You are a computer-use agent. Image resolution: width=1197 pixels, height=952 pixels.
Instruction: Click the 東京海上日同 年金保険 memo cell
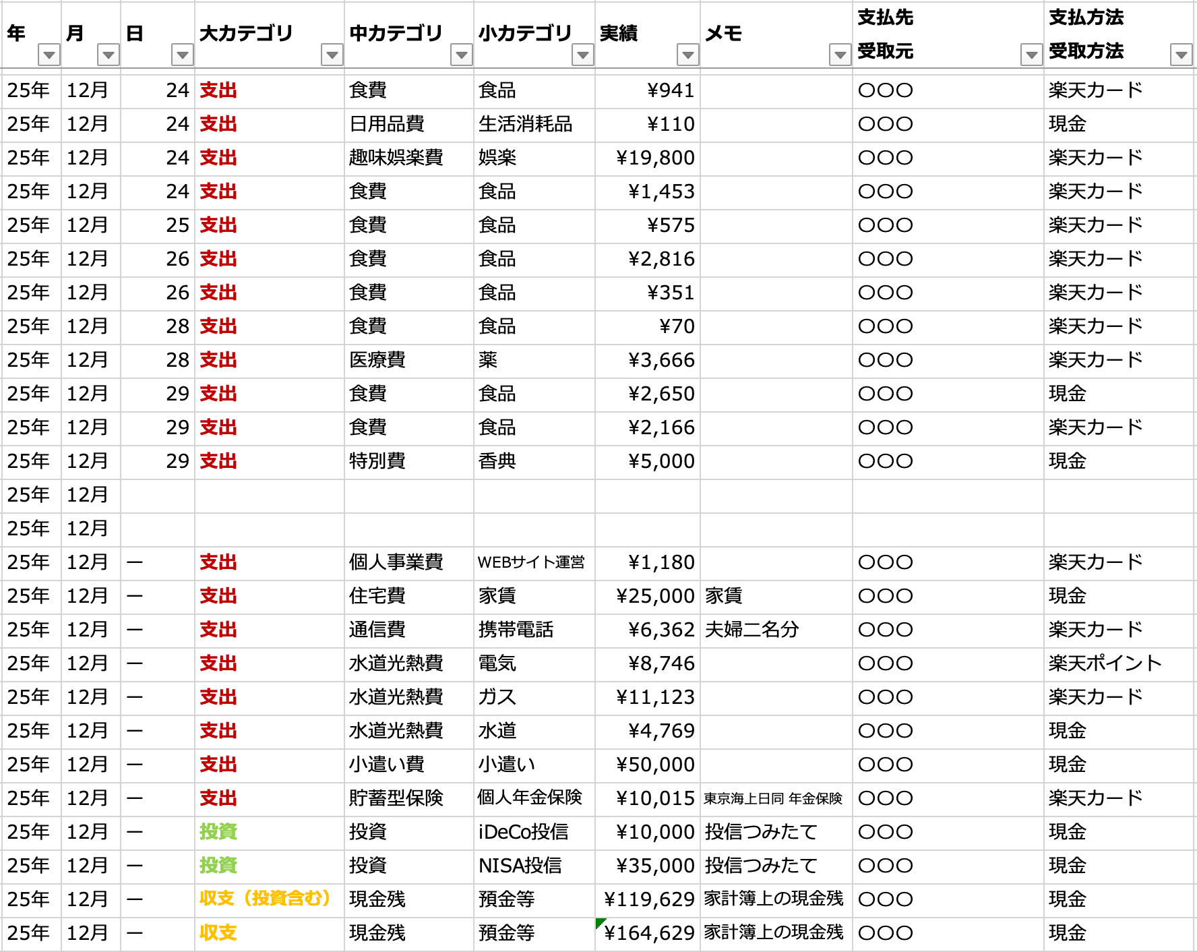tap(774, 798)
